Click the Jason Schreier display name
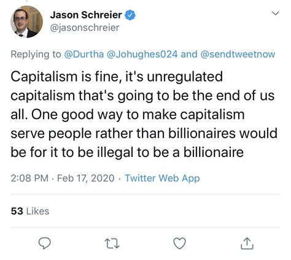The width and height of the screenshot is (291, 260). coord(86,15)
